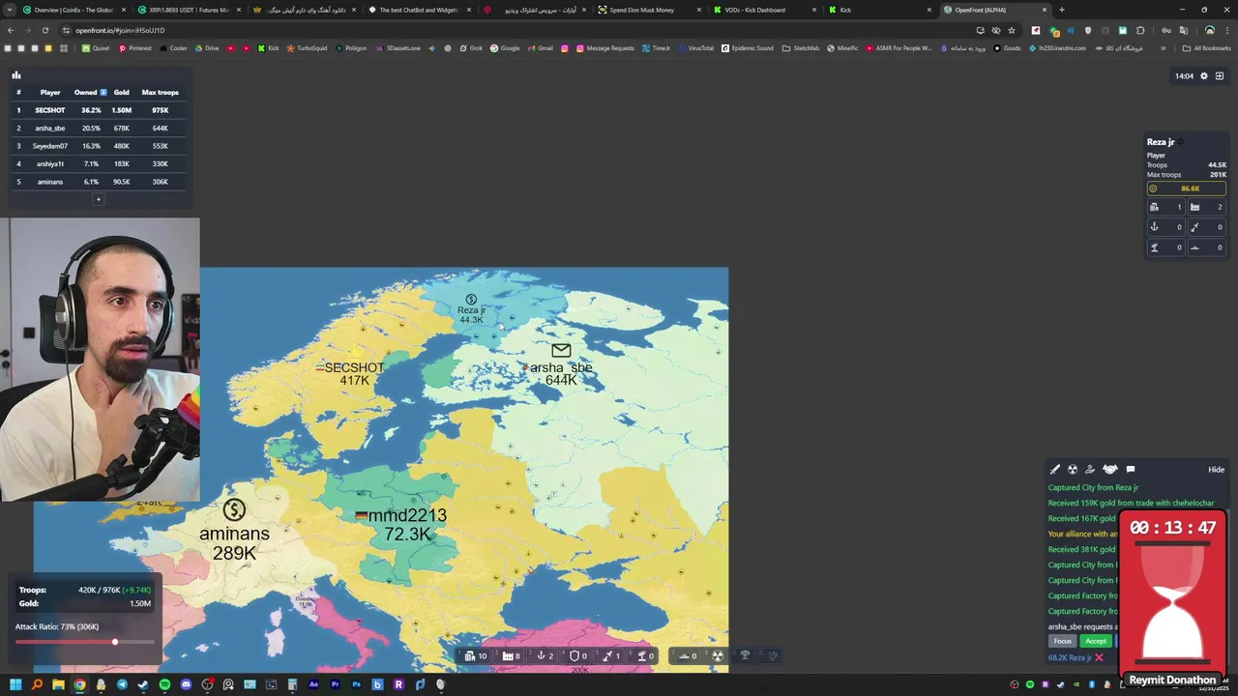Focus on arsha_sbe alliance requester

[1063, 641]
